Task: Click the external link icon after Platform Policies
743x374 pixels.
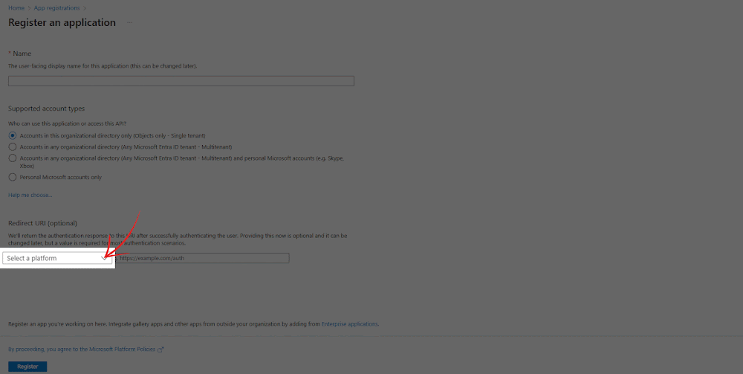Action: (x=161, y=348)
